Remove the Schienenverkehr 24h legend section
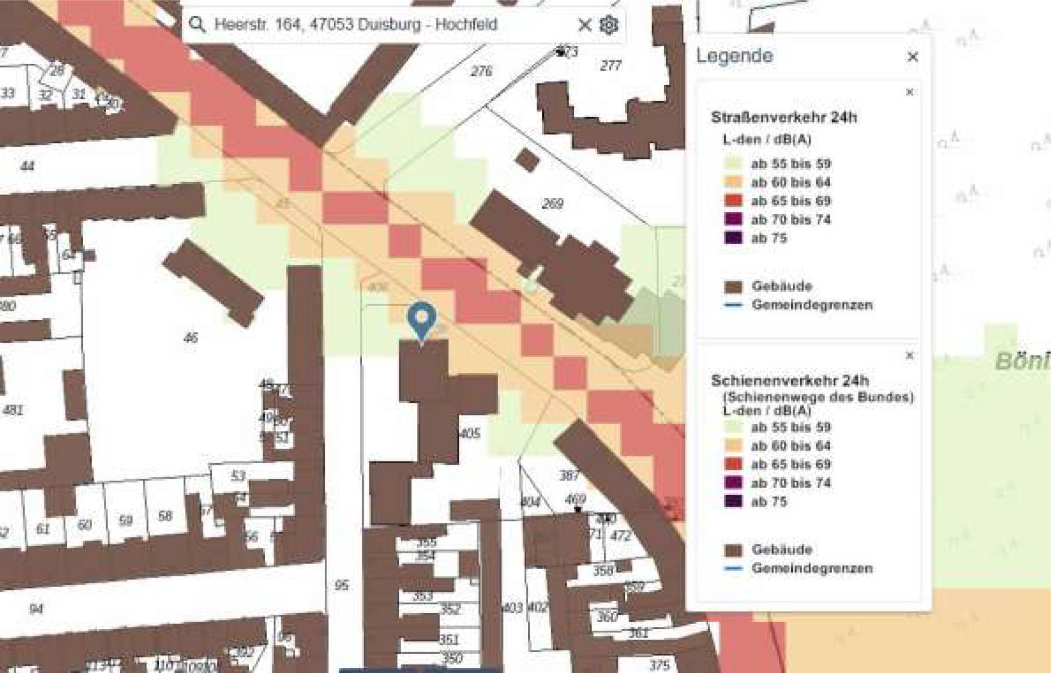This screenshot has width=1051, height=673. 909,355
